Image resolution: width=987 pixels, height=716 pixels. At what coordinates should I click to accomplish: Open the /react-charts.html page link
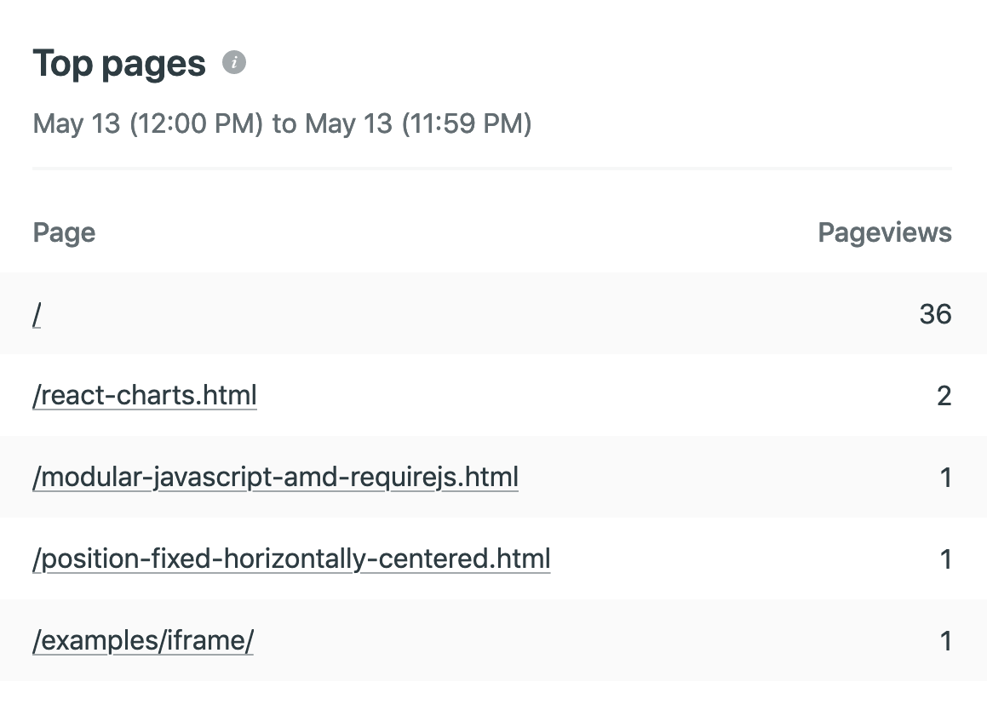(x=144, y=395)
